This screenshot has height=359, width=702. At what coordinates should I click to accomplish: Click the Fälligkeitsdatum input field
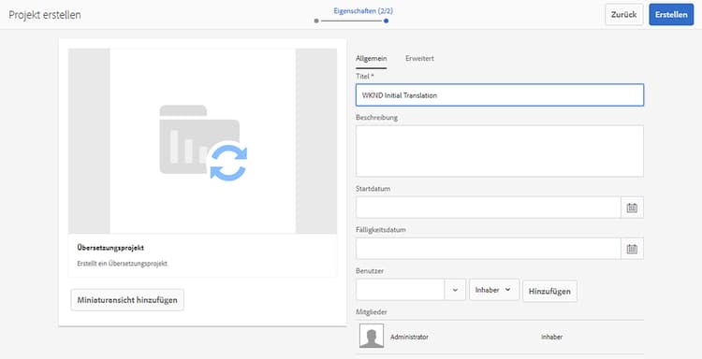(x=488, y=249)
